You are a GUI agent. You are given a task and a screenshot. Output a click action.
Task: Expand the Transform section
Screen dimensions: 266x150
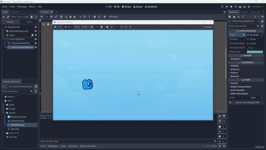(x=236, y=59)
